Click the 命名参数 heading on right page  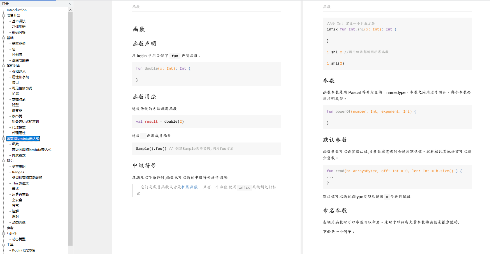tap(335, 211)
